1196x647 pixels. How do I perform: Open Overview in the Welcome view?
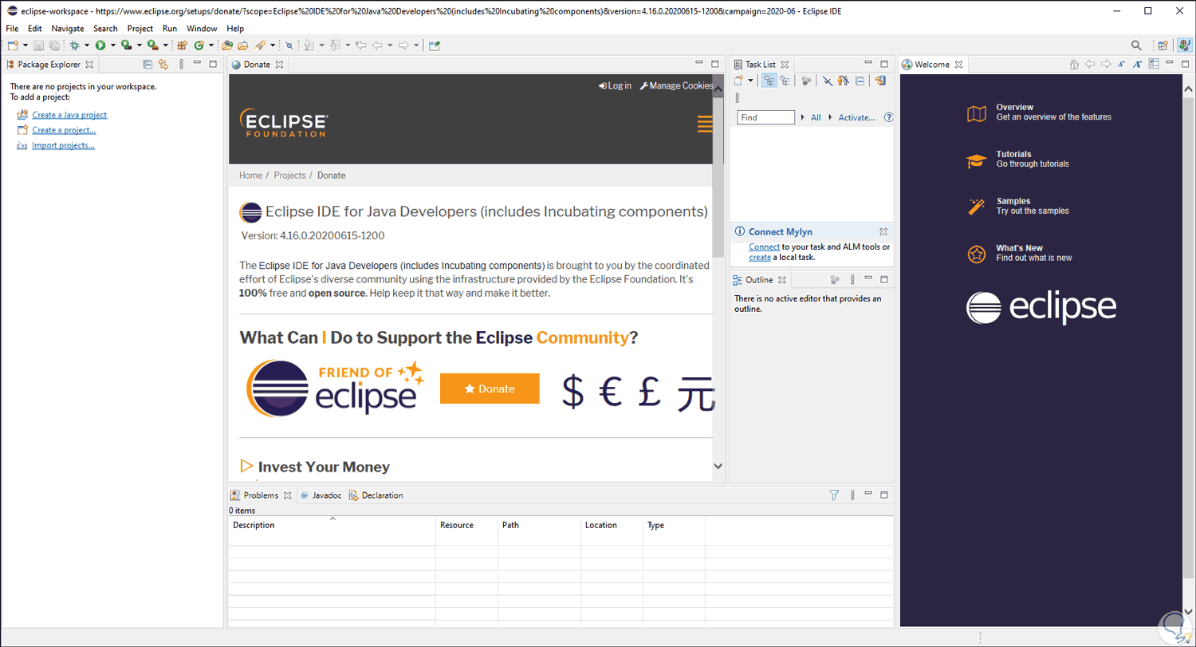click(x=1039, y=112)
